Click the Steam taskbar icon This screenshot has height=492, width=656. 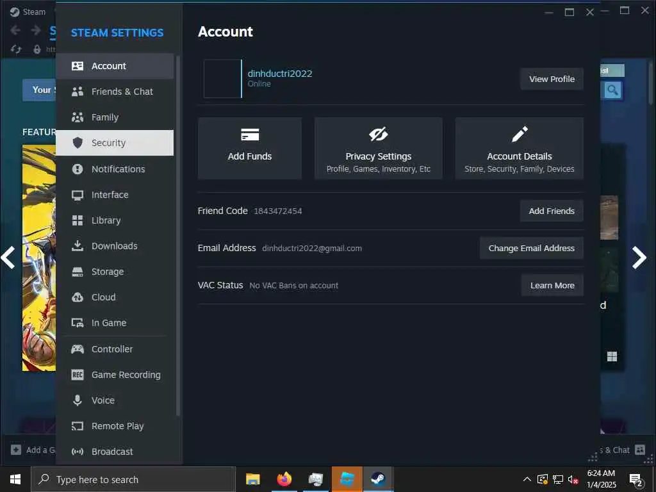coord(378,479)
